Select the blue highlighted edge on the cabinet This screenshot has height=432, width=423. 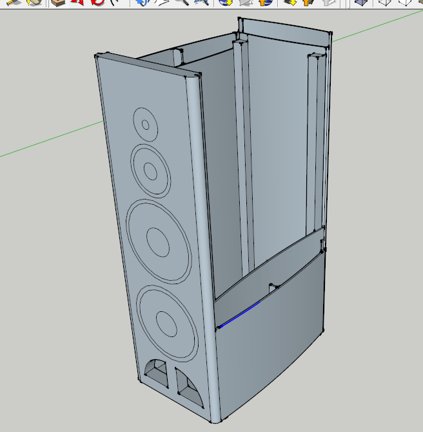point(240,314)
